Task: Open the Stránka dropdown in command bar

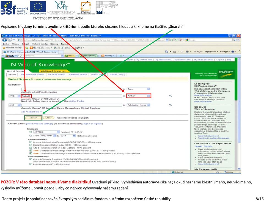Action: (x=198, y=52)
